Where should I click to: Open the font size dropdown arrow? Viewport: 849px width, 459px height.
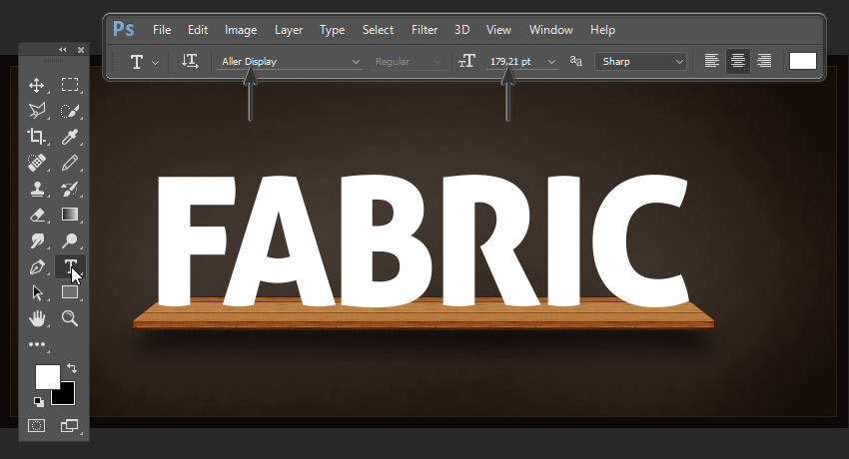pos(551,62)
